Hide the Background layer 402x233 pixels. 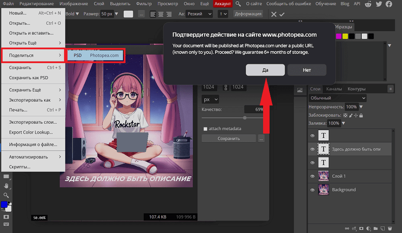click(x=312, y=190)
